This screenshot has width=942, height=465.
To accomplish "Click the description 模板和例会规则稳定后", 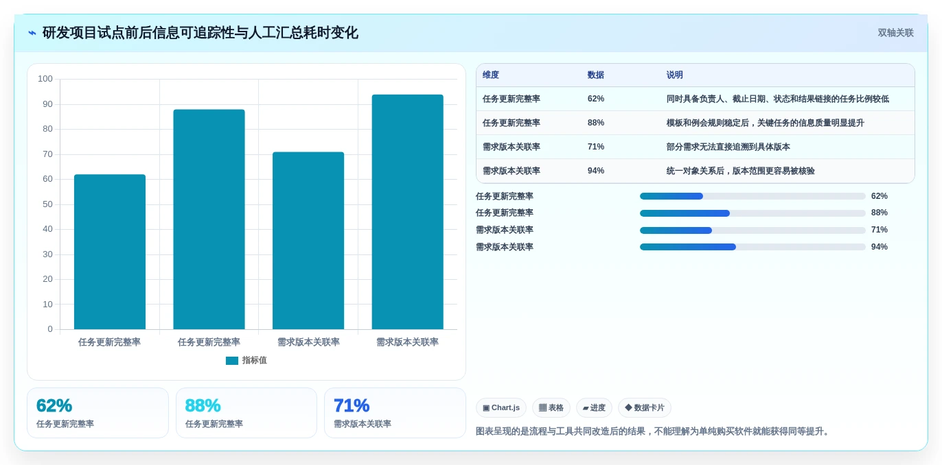I will coord(766,123).
